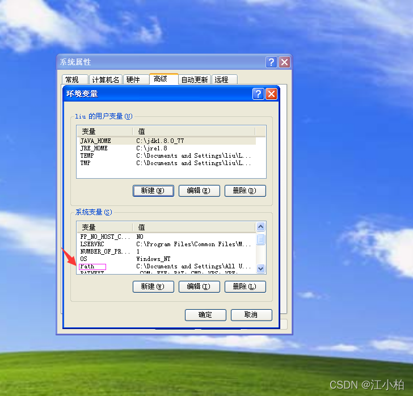Click the 变量 column header in system variables
This screenshot has height=396, width=413.
click(x=105, y=228)
